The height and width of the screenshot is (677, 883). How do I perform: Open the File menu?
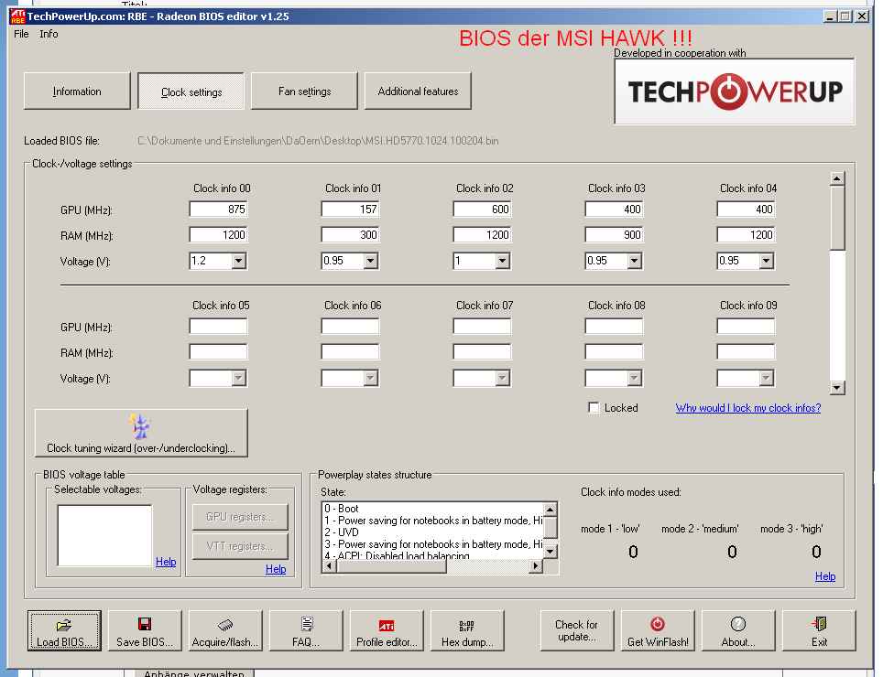21,34
